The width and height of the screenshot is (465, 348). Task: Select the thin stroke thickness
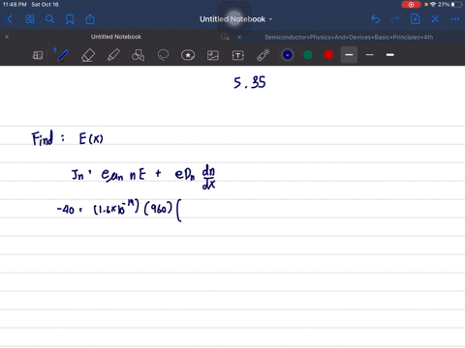pyautogui.click(x=370, y=55)
